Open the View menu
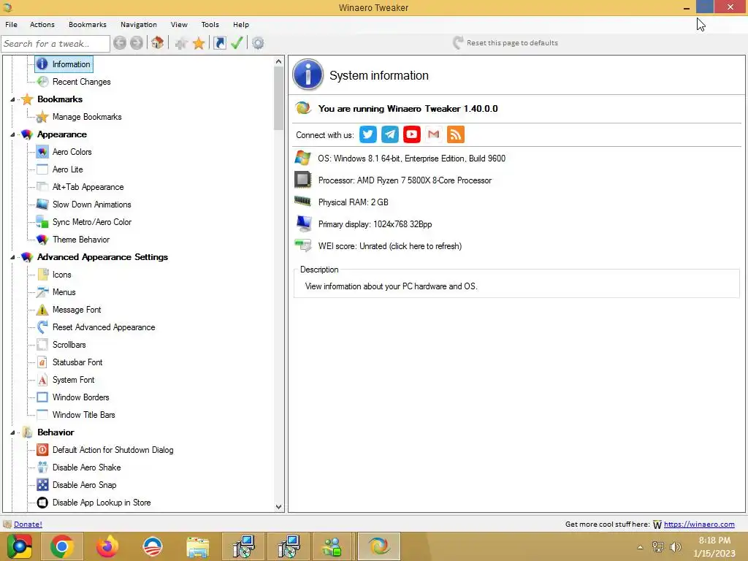The height and width of the screenshot is (561, 748). click(179, 24)
